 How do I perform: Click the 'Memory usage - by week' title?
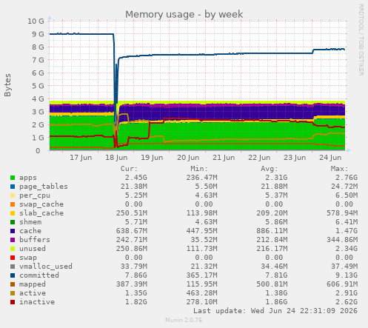[184, 14]
